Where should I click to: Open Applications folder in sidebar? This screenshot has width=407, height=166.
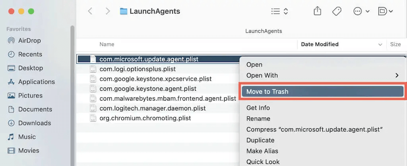[x=36, y=82]
